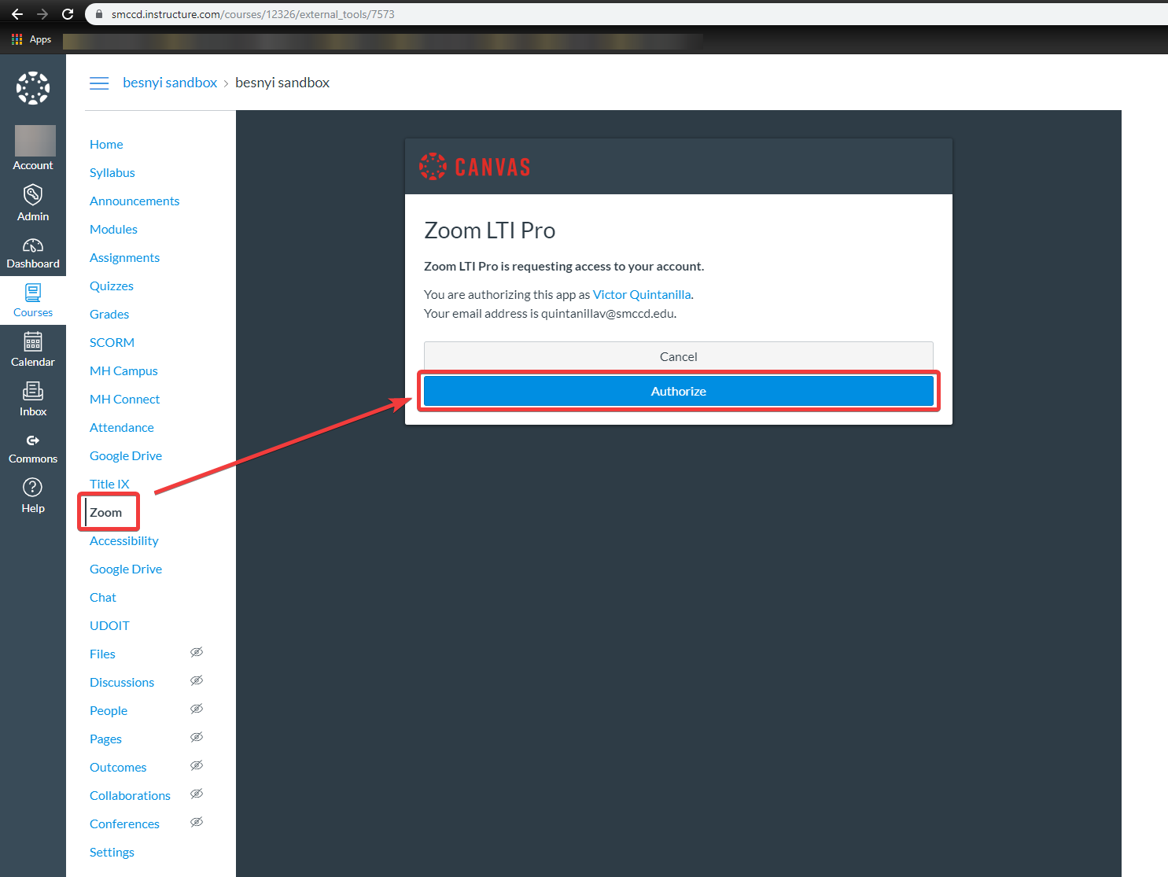Open Accessibility in course menu
Viewport: 1168px width, 877px height.
pos(124,540)
